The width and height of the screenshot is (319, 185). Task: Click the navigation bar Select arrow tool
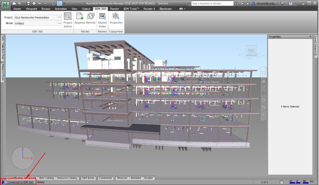pyautogui.click(x=264, y=115)
